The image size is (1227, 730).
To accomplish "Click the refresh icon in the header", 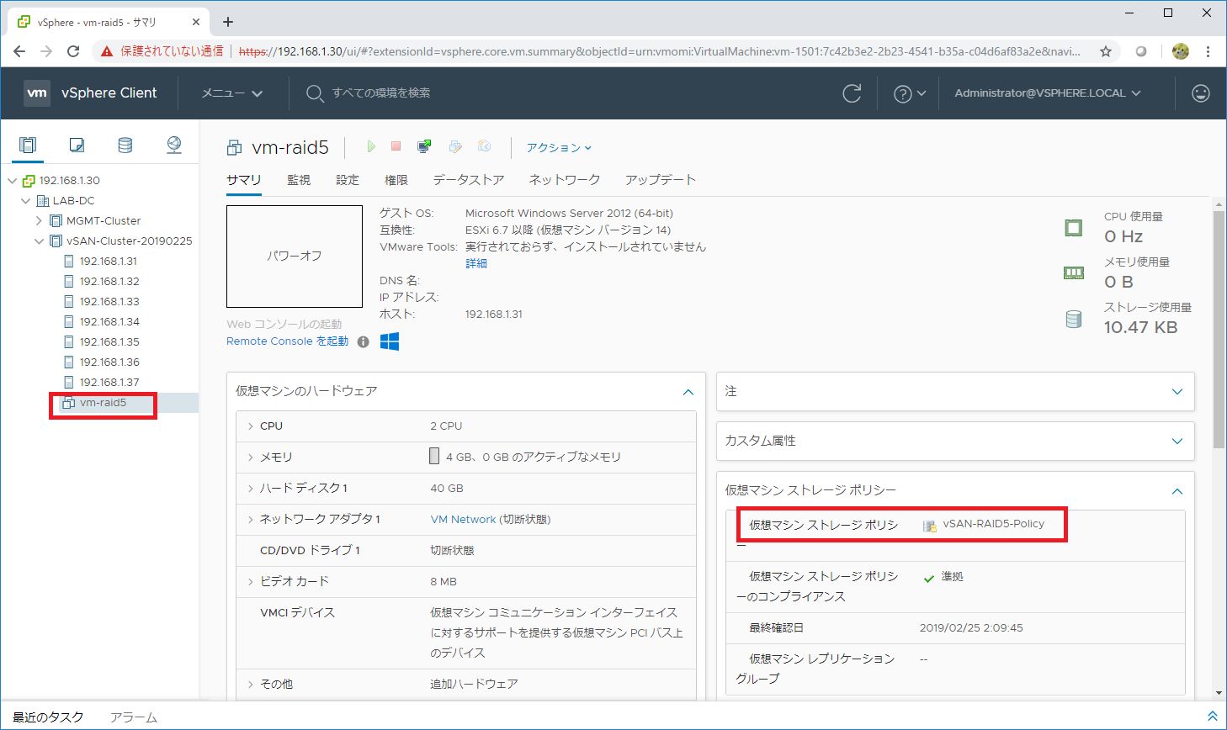I will (852, 93).
